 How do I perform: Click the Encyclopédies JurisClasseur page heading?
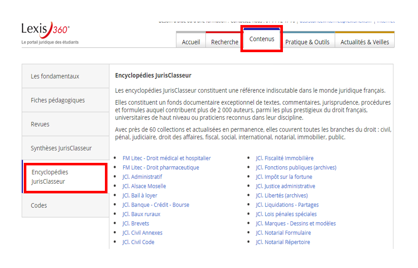click(x=153, y=75)
